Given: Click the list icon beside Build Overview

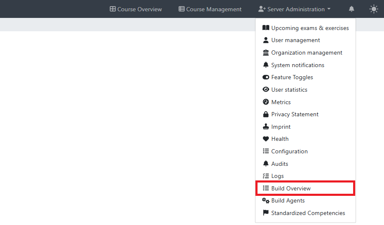Looking at the screenshot, I should [x=266, y=188].
